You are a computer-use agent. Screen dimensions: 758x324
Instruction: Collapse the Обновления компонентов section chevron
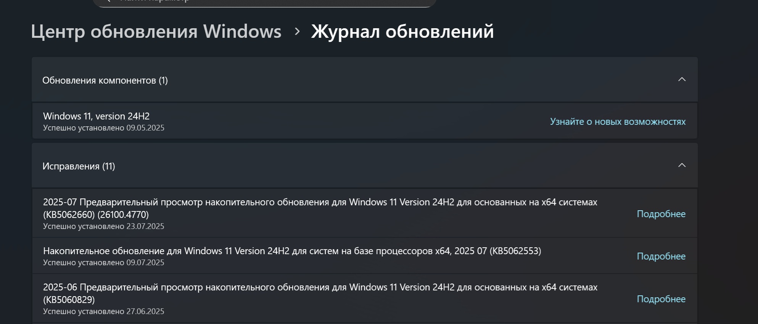(682, 79)
